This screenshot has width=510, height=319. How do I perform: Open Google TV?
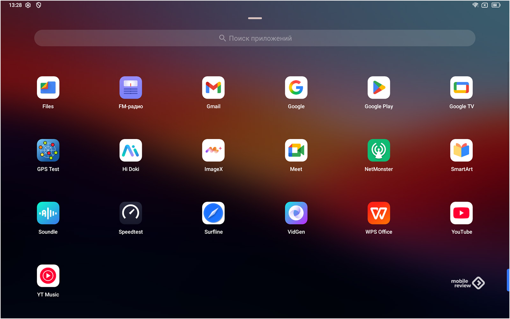[462, 88]
